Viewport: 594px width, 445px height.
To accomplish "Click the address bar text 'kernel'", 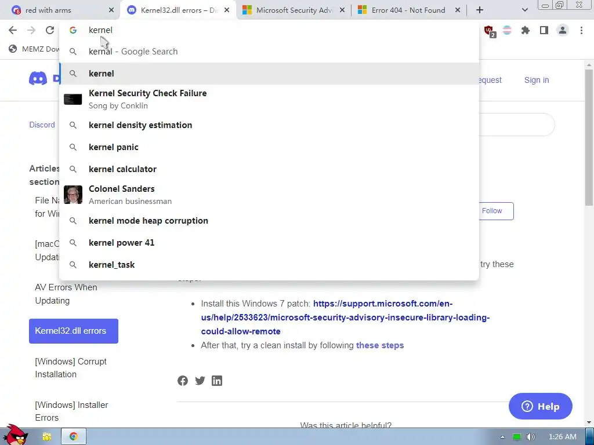I will 100,30.
